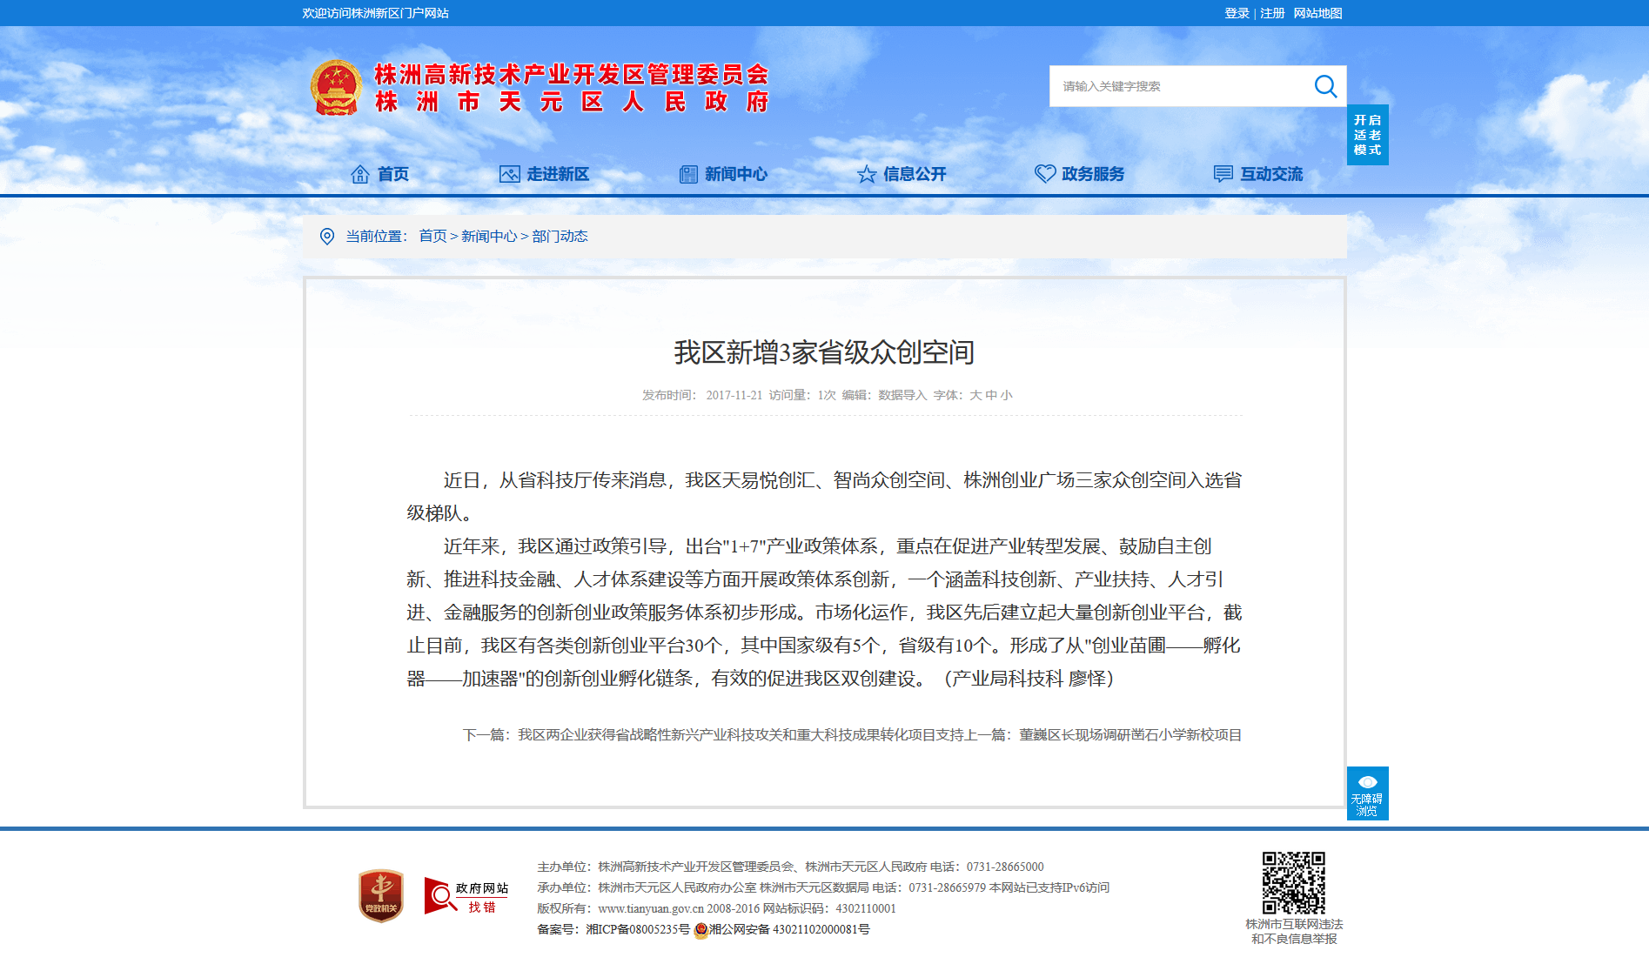Click the 政府网站找错 badge
The height and width of the screenshot is (964, 1649).
(466, 896)
